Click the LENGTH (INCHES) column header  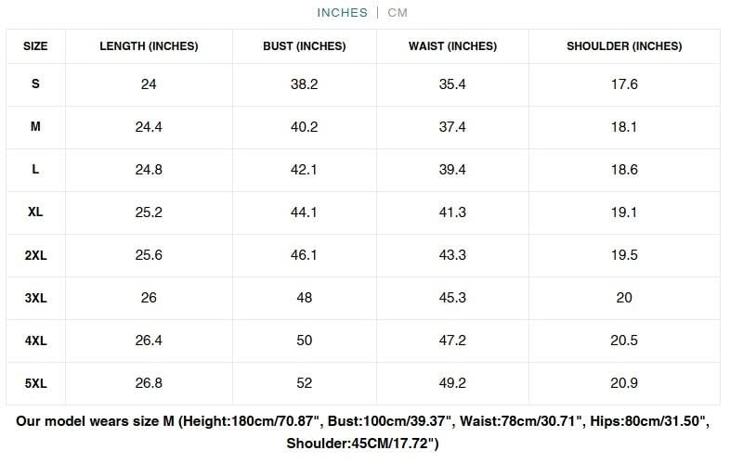[149, 46]
